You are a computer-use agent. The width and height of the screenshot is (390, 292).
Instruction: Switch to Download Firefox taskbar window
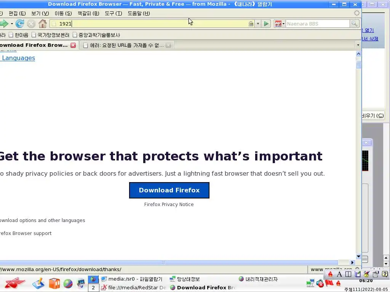(203, 287)
